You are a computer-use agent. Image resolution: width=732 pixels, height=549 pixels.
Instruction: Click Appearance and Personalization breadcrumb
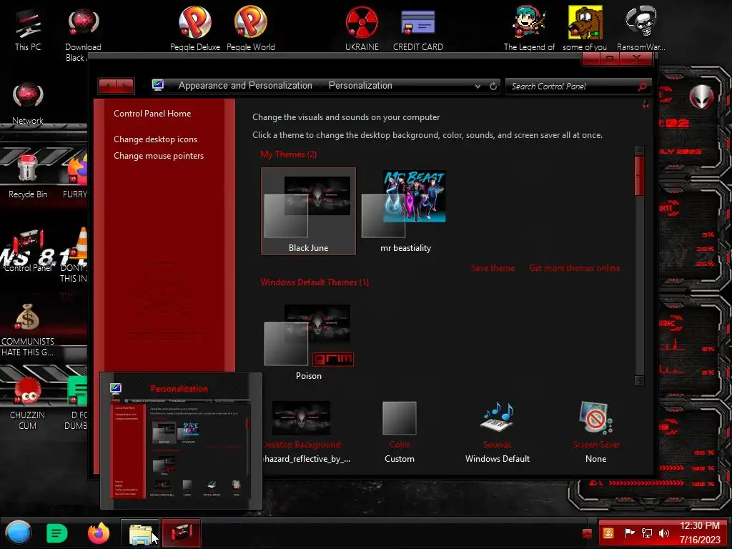pyautogui.click(x=245, y=86)
